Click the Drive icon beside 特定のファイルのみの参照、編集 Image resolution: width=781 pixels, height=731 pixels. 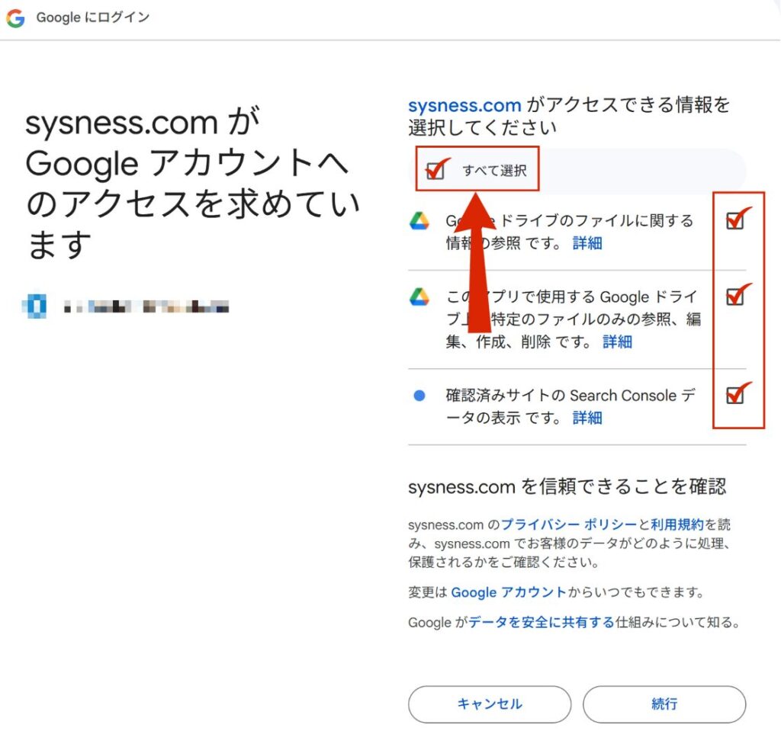point(419,297)
